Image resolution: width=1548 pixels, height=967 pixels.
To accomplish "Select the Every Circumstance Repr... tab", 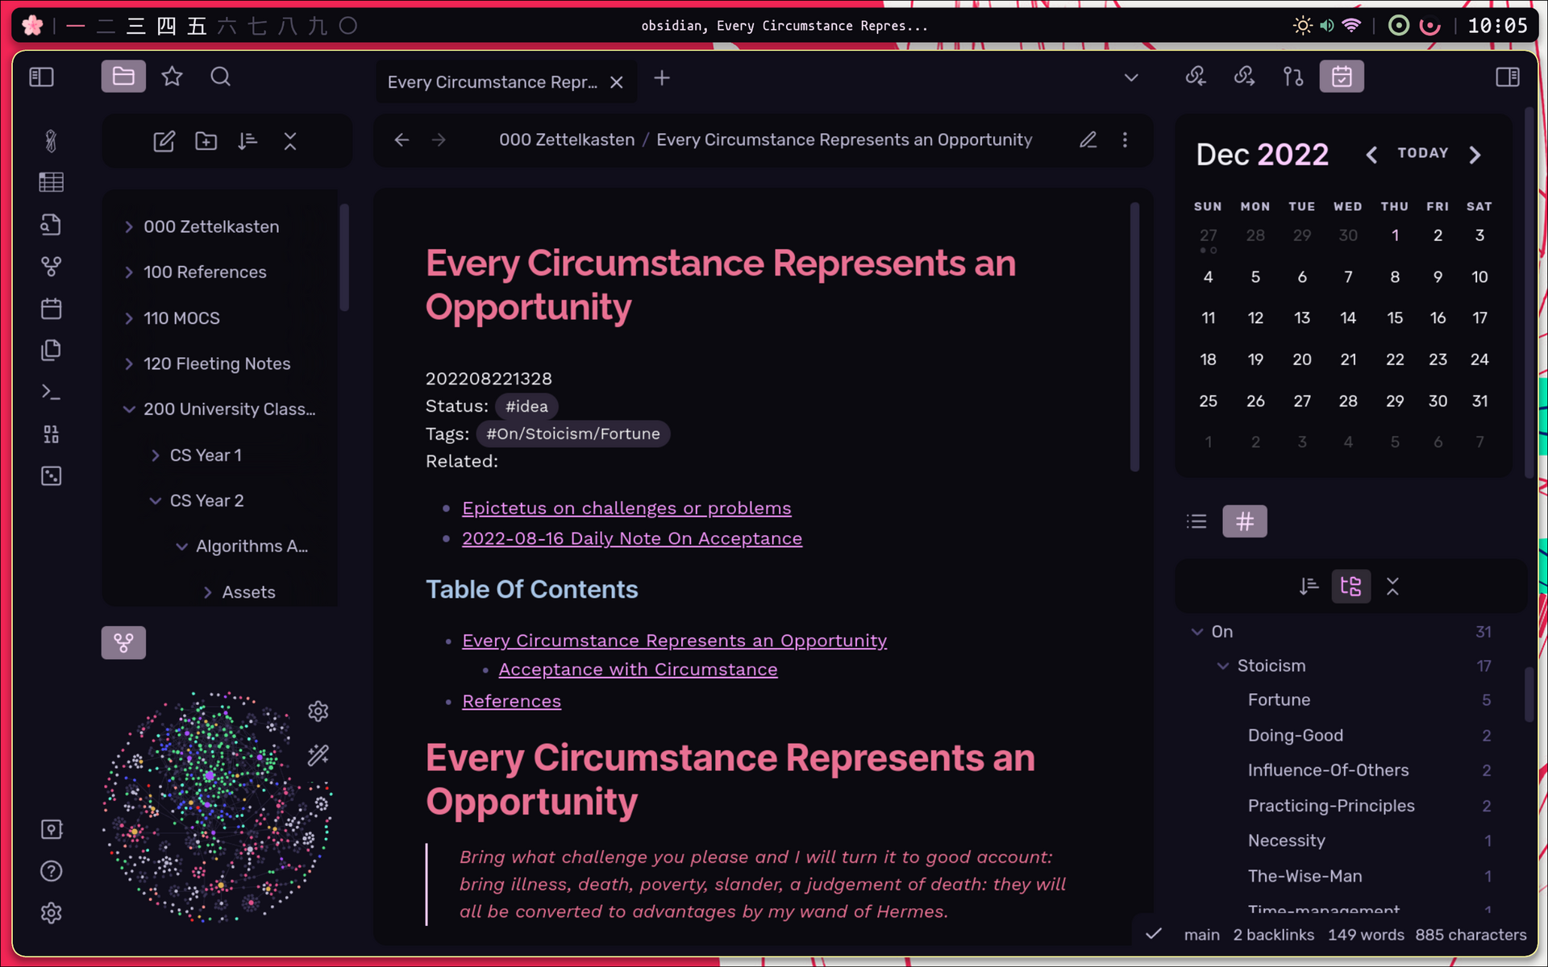I will [x=492, y=82].
